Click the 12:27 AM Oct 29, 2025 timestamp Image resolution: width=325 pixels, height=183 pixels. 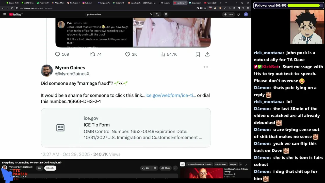65,154
